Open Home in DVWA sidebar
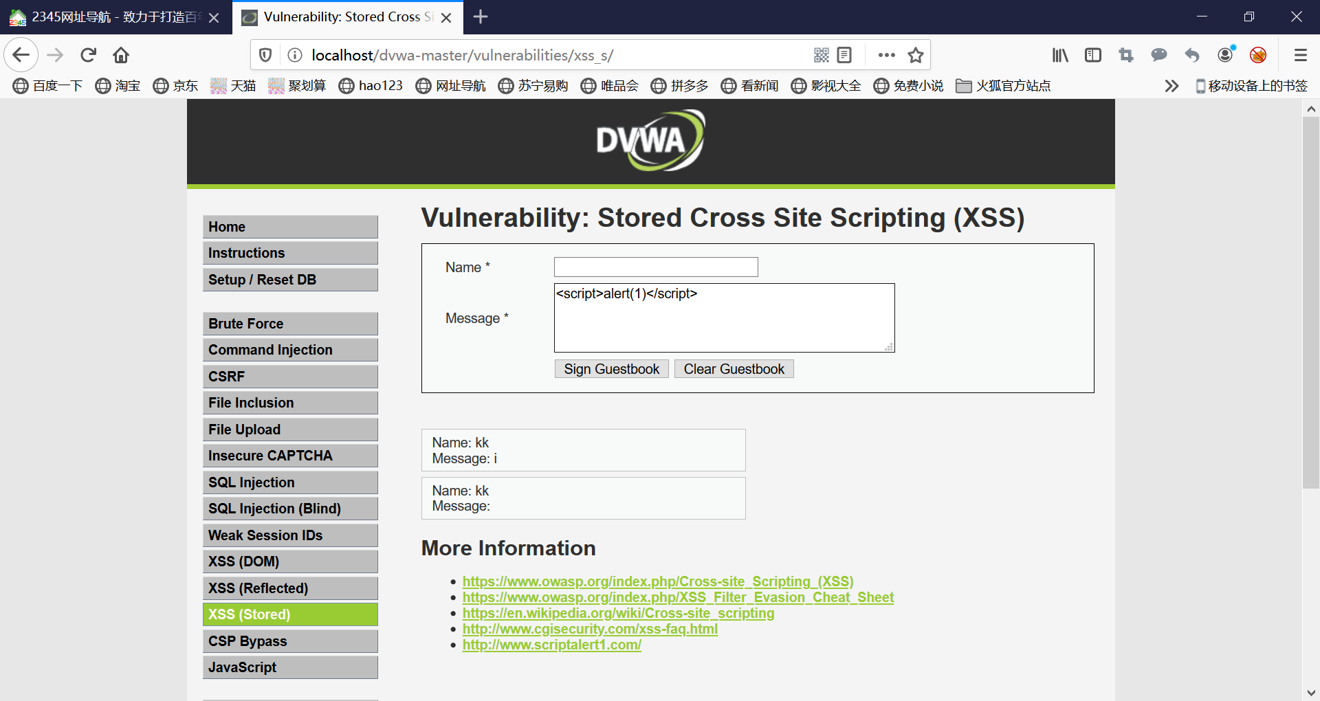This screenshot has height=701, width=1320. click(290, 227)
